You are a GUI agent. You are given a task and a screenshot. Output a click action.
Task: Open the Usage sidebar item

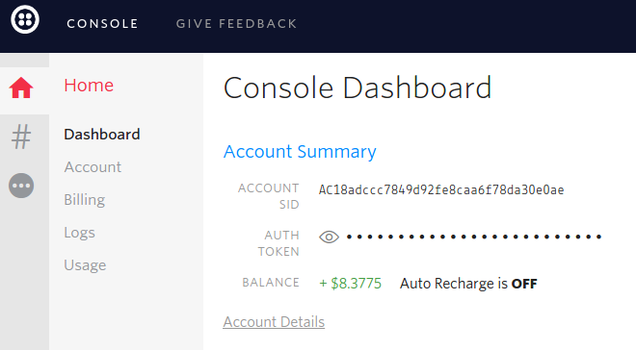pos(85,265)
